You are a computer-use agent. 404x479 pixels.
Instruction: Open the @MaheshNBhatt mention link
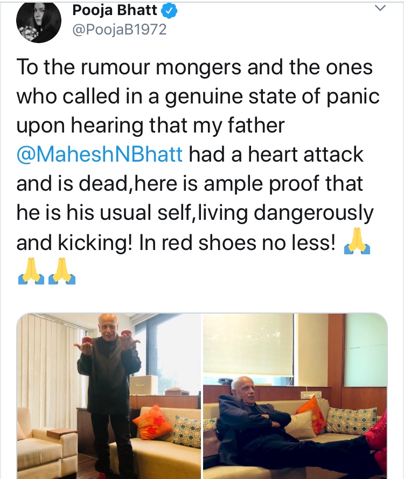pyautogui.click(x=100, y=154)
